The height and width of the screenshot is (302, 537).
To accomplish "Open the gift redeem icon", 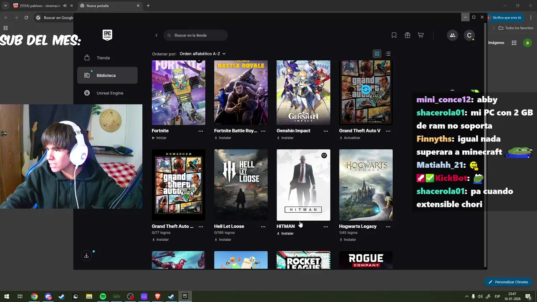I will point(407,35).
